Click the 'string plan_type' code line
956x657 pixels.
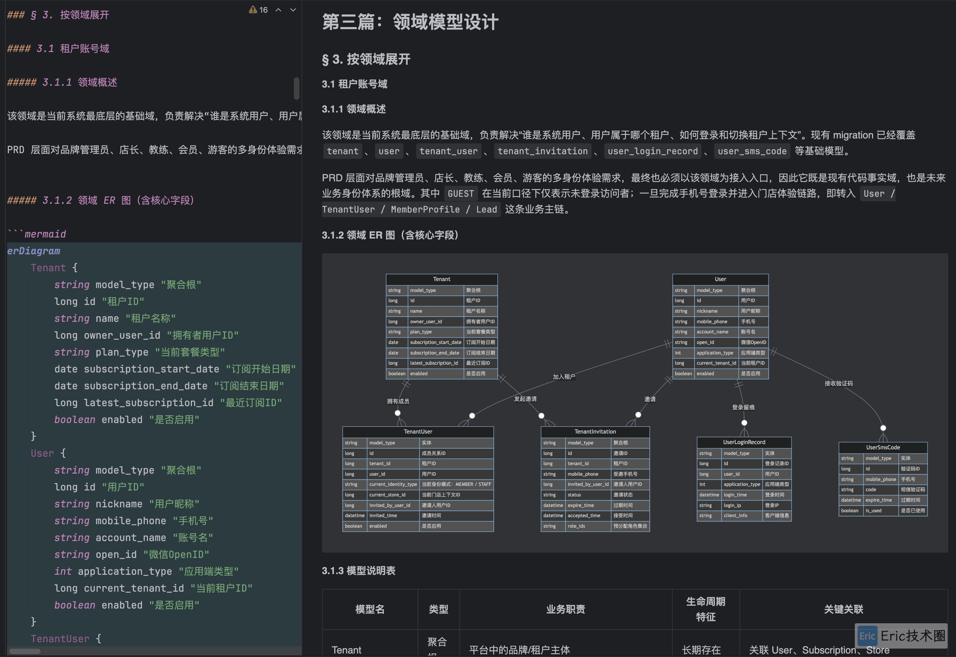(140, 352)
